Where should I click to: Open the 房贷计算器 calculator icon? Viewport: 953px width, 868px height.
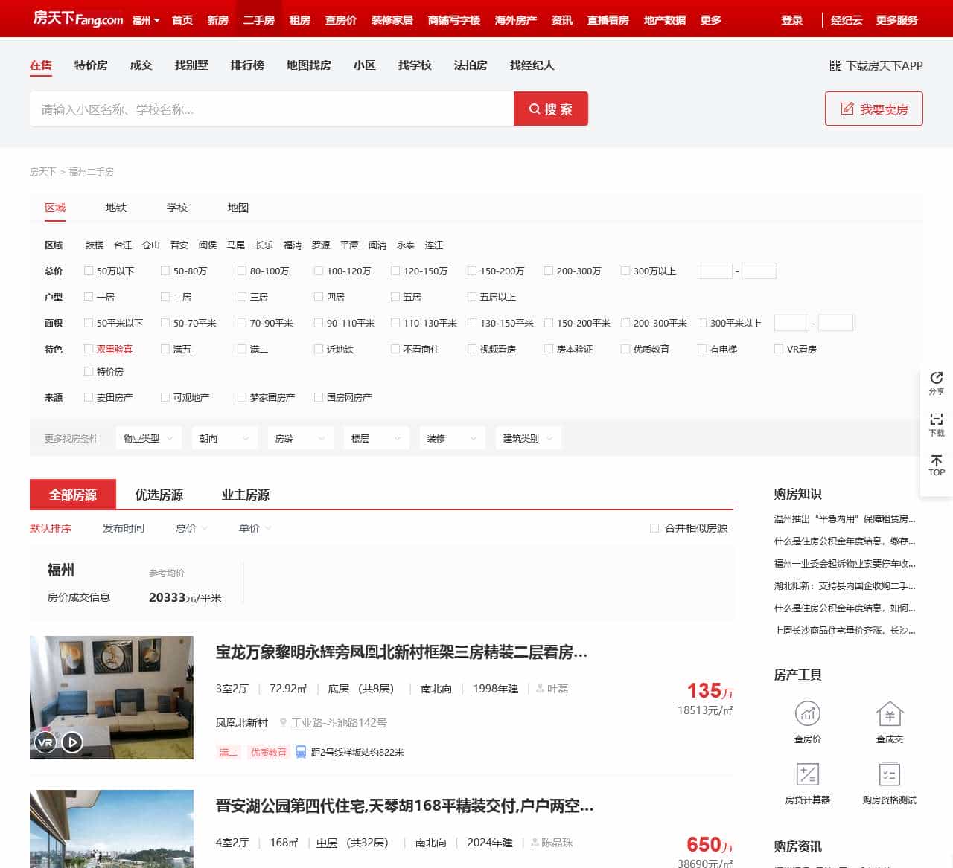[808, 774]
